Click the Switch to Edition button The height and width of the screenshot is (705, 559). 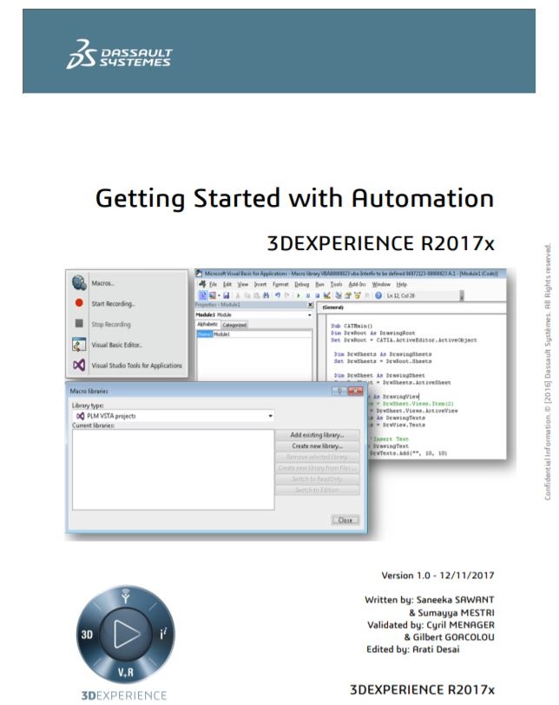[x=317, y=490]
